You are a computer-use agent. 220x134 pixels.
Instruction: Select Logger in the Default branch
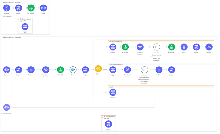coord(113,92)
